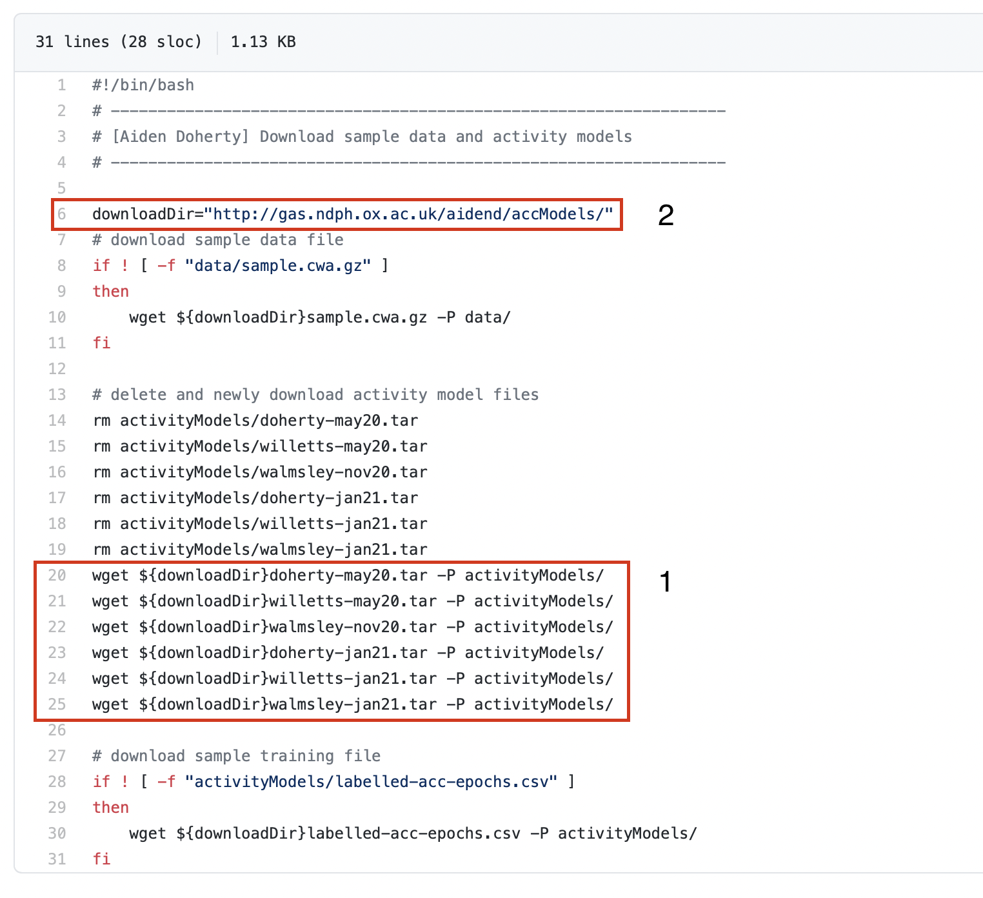The width and height of the screenshot is (983, 898).
Task: Click line number 28 in the gutter
Action: pos(57,782)
